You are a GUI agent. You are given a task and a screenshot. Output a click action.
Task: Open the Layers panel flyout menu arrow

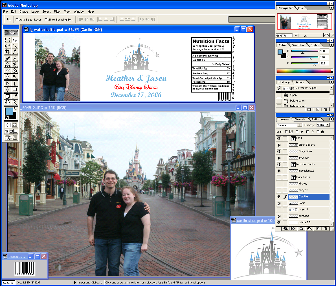[x=331, y=119]
